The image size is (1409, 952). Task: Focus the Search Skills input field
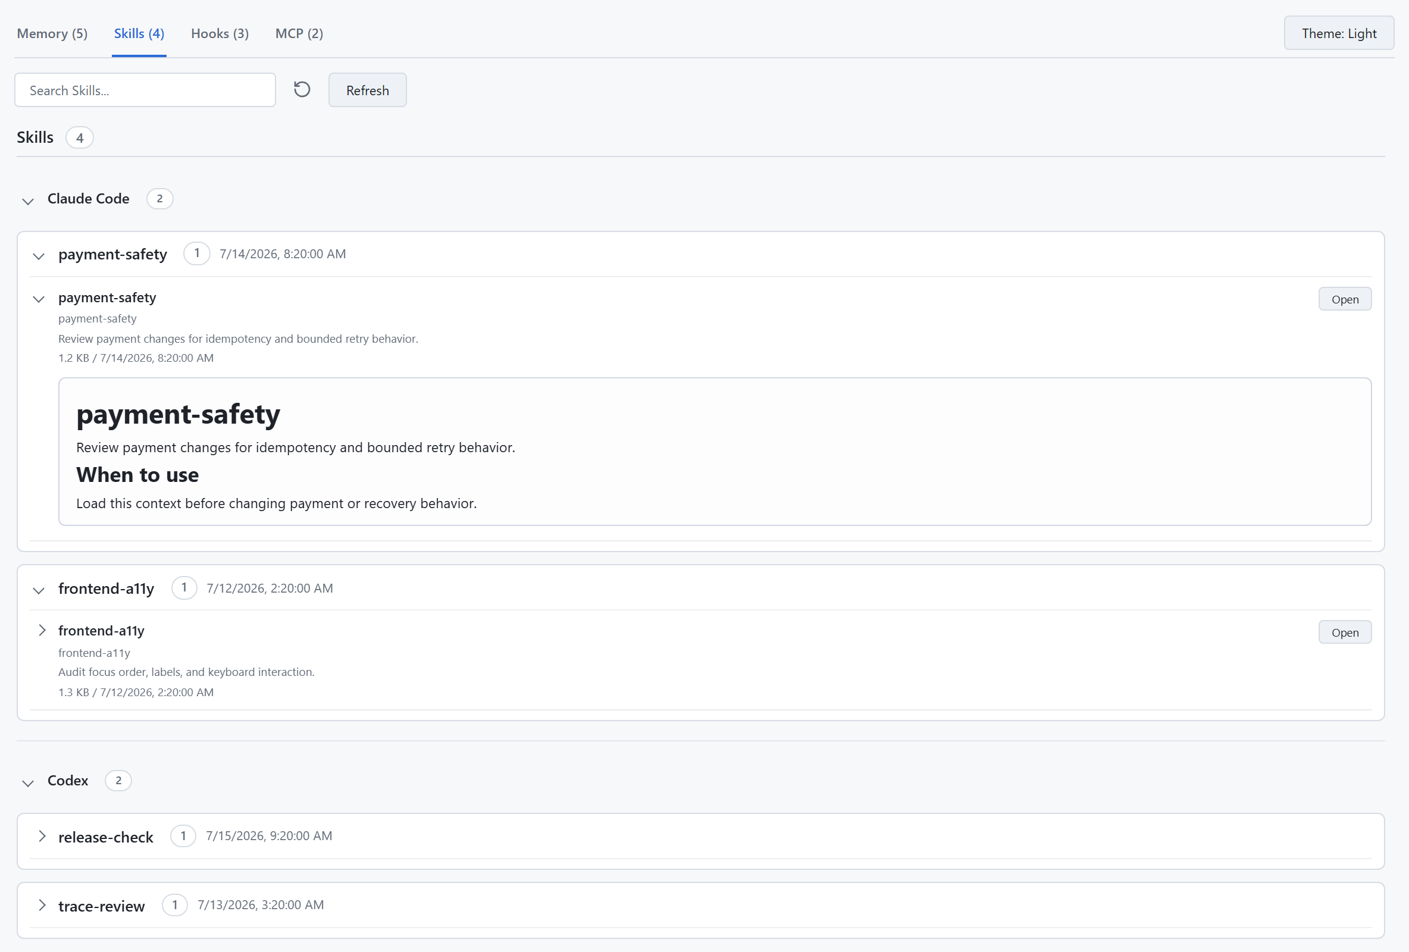[145, 90]
